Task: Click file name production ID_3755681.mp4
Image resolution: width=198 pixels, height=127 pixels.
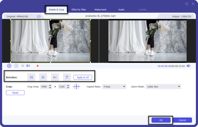Action: [101, 16]
